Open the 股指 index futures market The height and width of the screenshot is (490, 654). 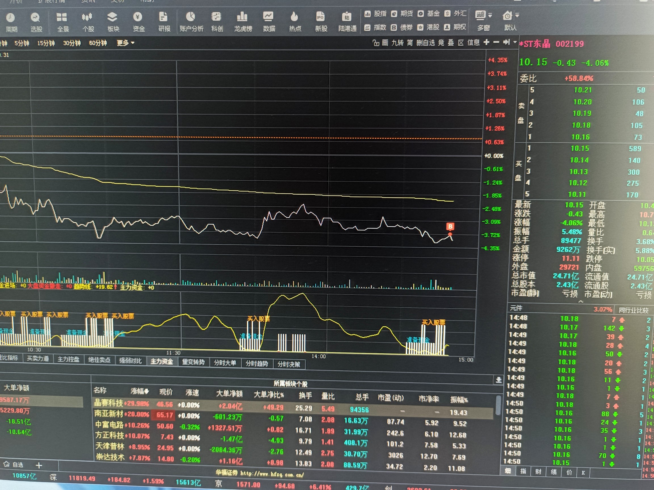[x=376, y=14]
